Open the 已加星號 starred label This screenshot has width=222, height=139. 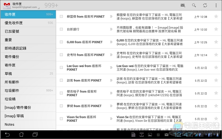pos(28,31)
